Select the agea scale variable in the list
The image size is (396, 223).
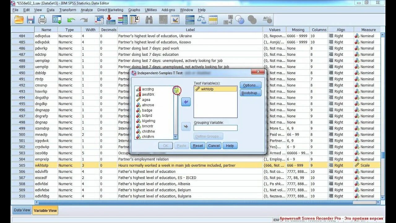146,100
